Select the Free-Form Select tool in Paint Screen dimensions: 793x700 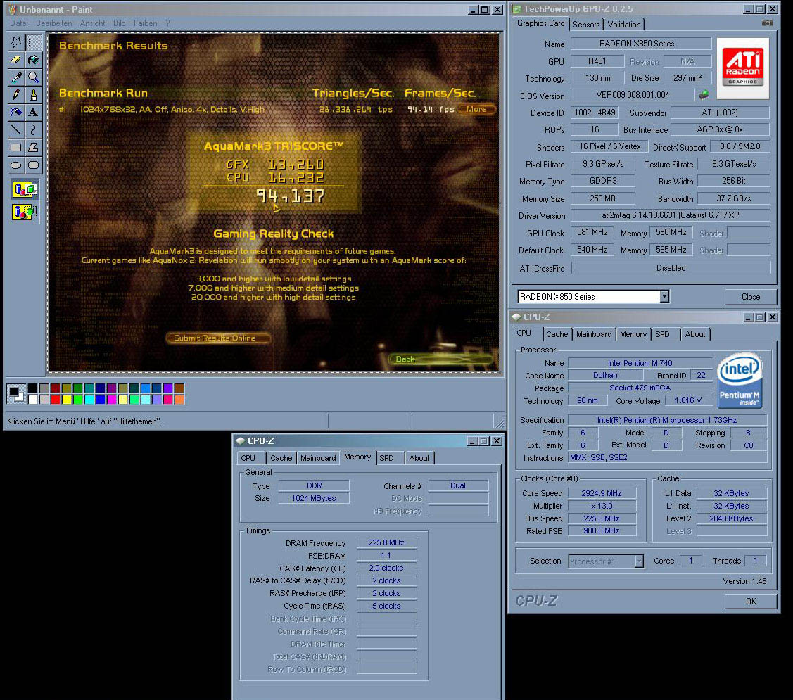[16, 42]
